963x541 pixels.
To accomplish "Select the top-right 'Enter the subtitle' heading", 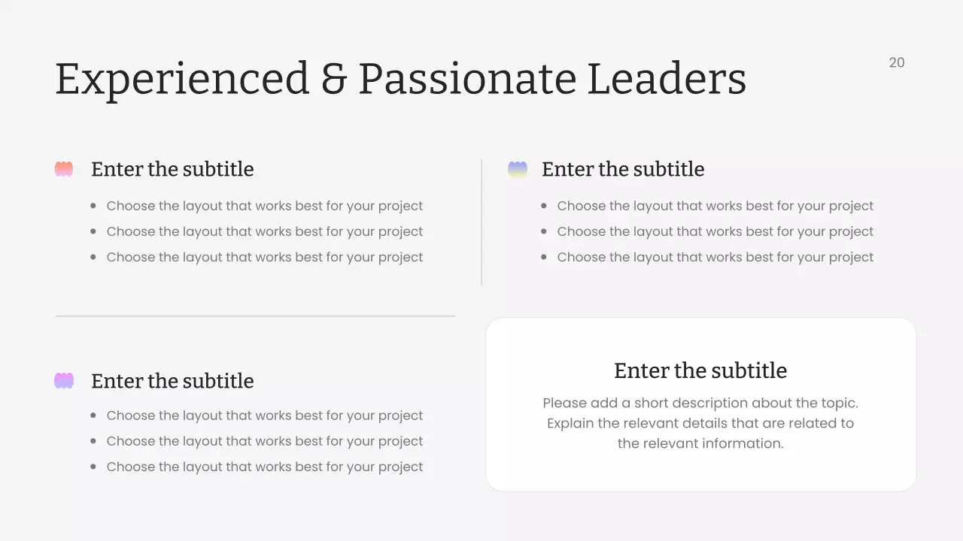I will pos(623,169).
